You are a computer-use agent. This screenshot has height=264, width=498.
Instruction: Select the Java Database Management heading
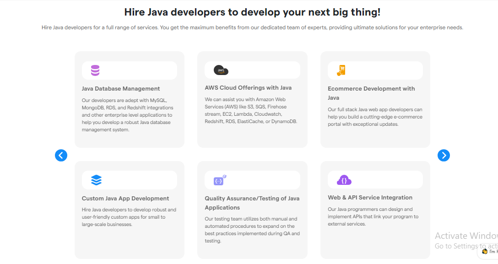pos(121,89)
